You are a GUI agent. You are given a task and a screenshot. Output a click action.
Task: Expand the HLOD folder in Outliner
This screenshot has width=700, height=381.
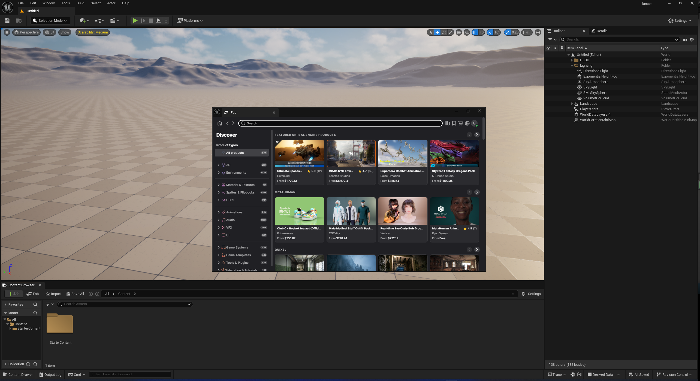pos(572,60)
